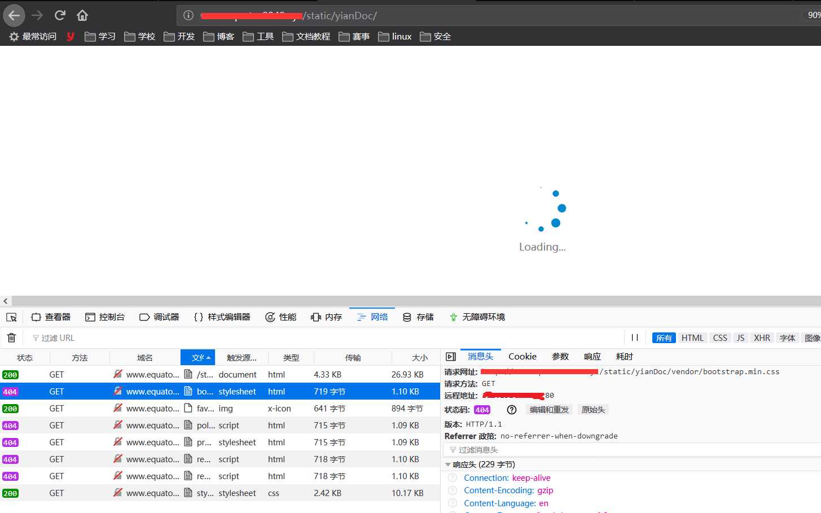Toggle the JS request filter
This screenshot has height=513, width=821.
click(741, 338)
